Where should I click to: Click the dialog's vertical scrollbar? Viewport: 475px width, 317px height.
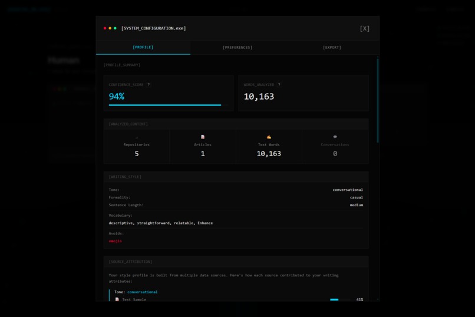(378, 101)
